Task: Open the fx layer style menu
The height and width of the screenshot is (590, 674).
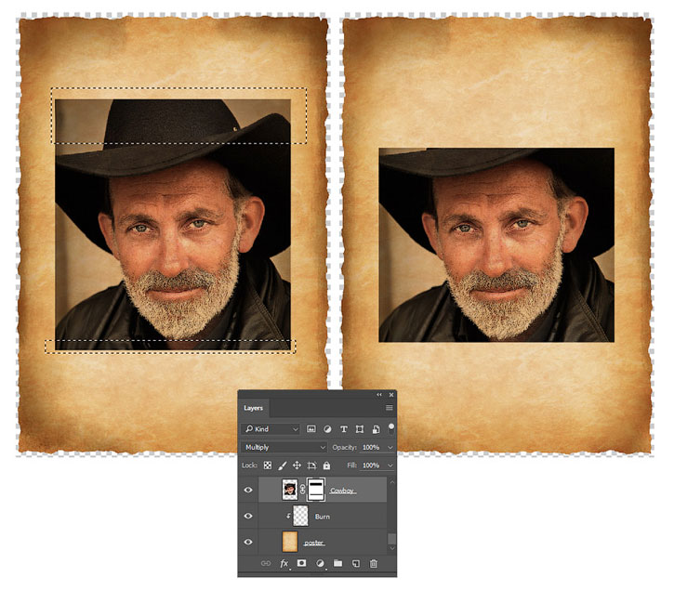Action: click(x=284, y=563)
